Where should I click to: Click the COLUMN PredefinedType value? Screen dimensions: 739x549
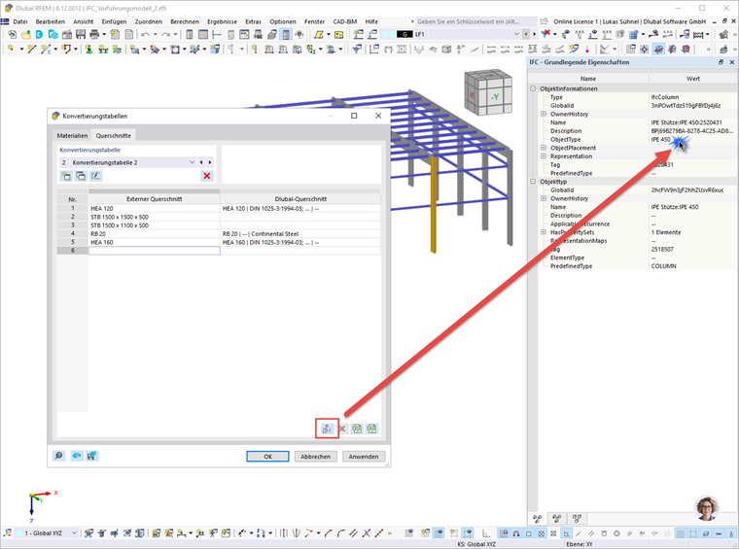[x=663, y=266]
